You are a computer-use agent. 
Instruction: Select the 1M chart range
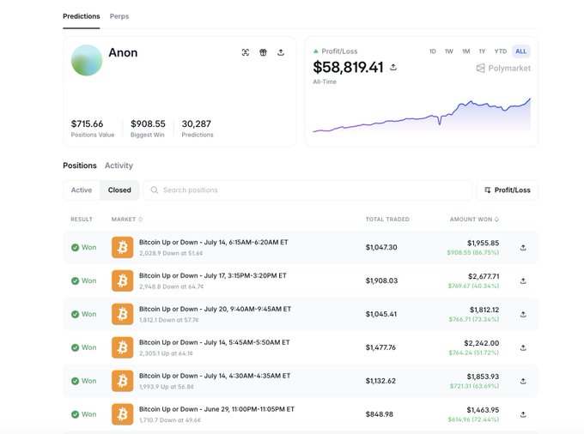pos(466,51)
